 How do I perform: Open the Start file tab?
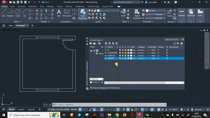pos(10,26)
